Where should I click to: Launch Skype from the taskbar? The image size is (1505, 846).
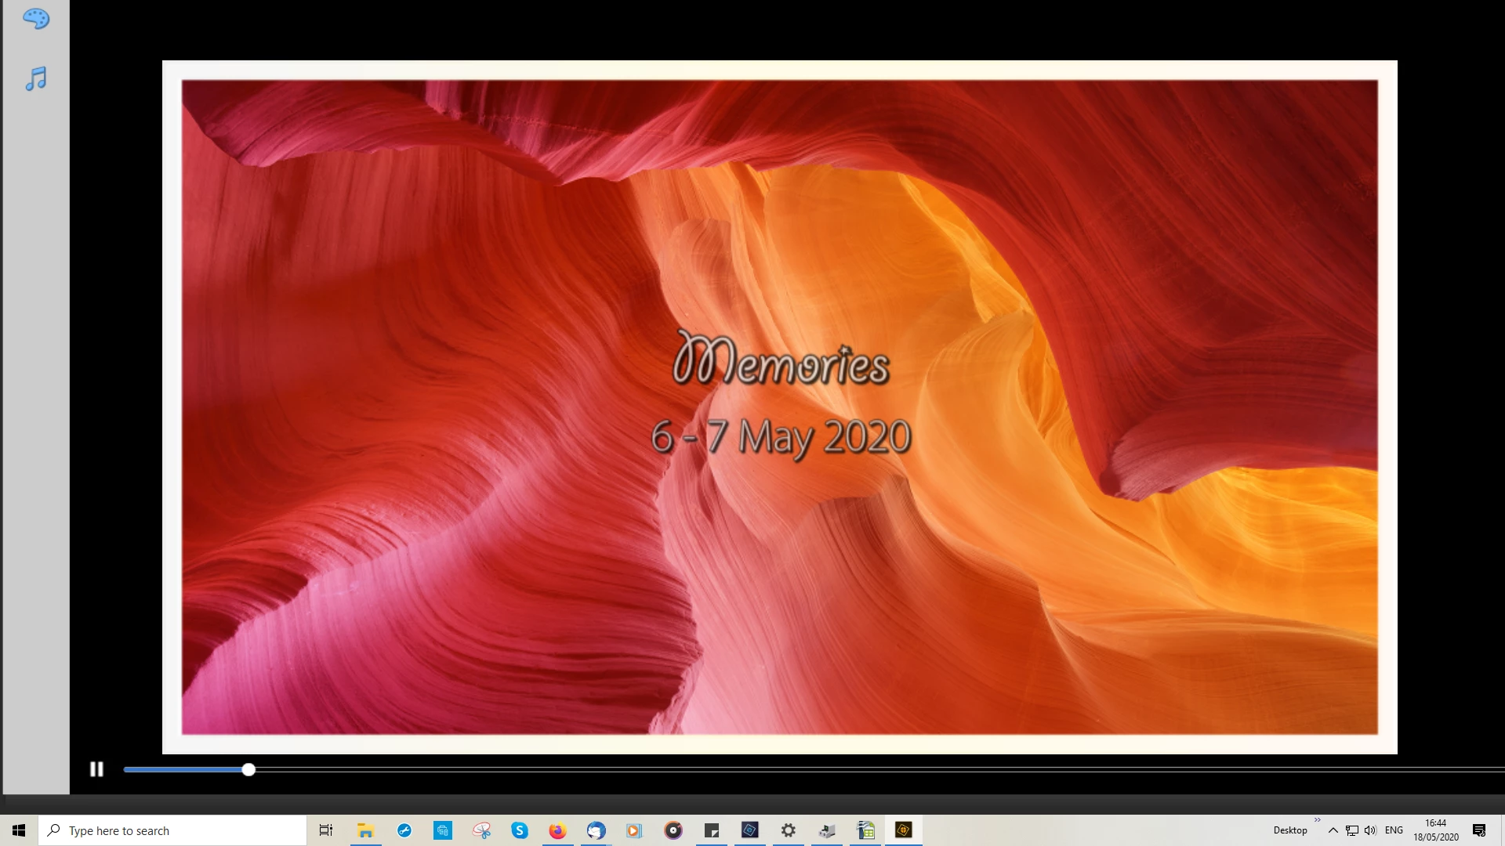[520, 830]
